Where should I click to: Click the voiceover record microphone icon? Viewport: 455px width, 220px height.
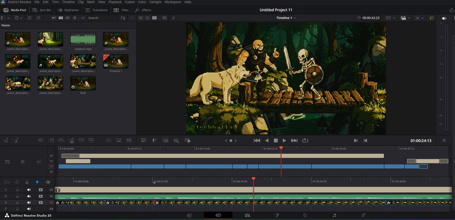tap(154, 140)
